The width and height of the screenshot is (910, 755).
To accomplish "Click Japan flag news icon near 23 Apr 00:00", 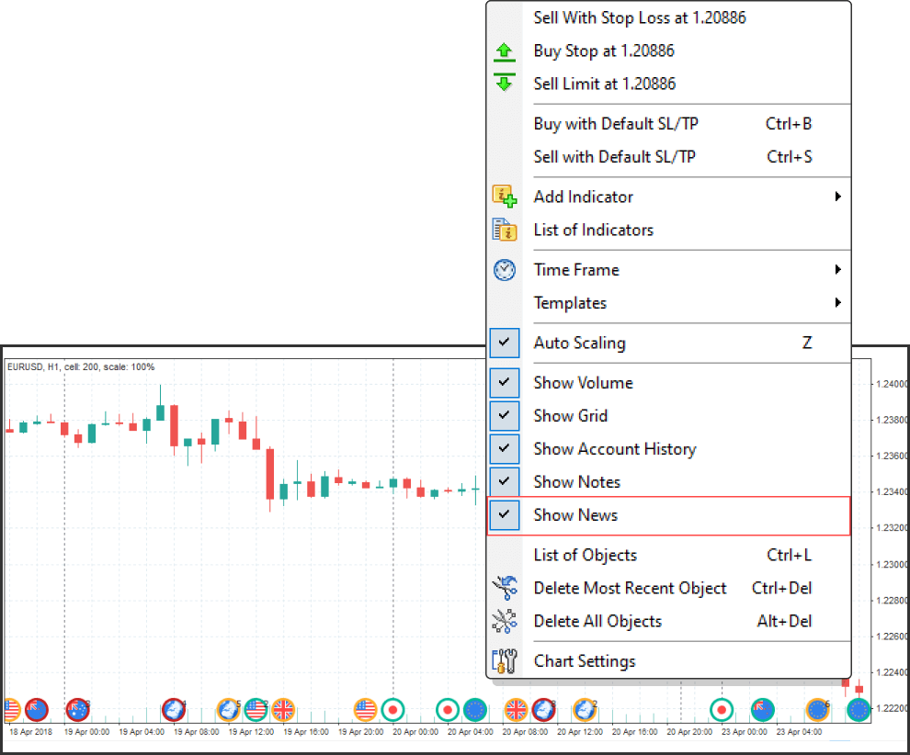I will 722,709.
